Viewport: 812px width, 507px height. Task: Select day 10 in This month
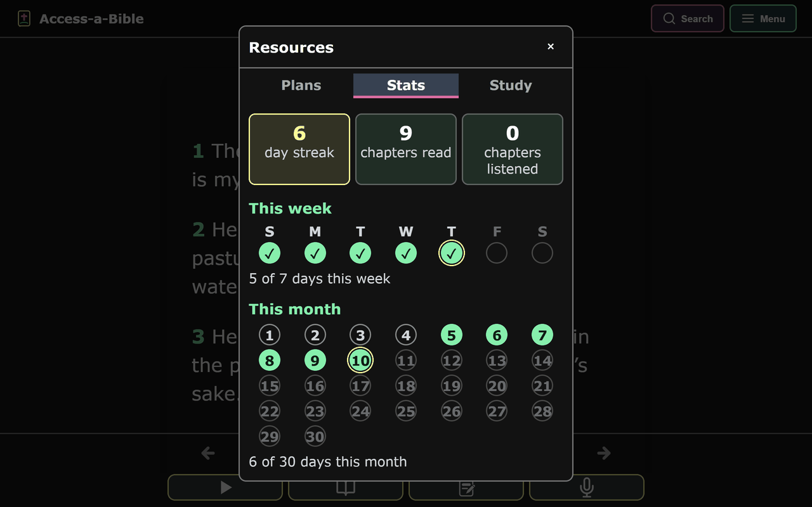point(360,361)
